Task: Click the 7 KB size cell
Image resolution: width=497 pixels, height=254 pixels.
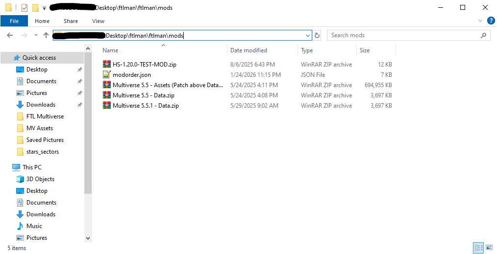Action: pyautogui.click(x=386, y=75)
